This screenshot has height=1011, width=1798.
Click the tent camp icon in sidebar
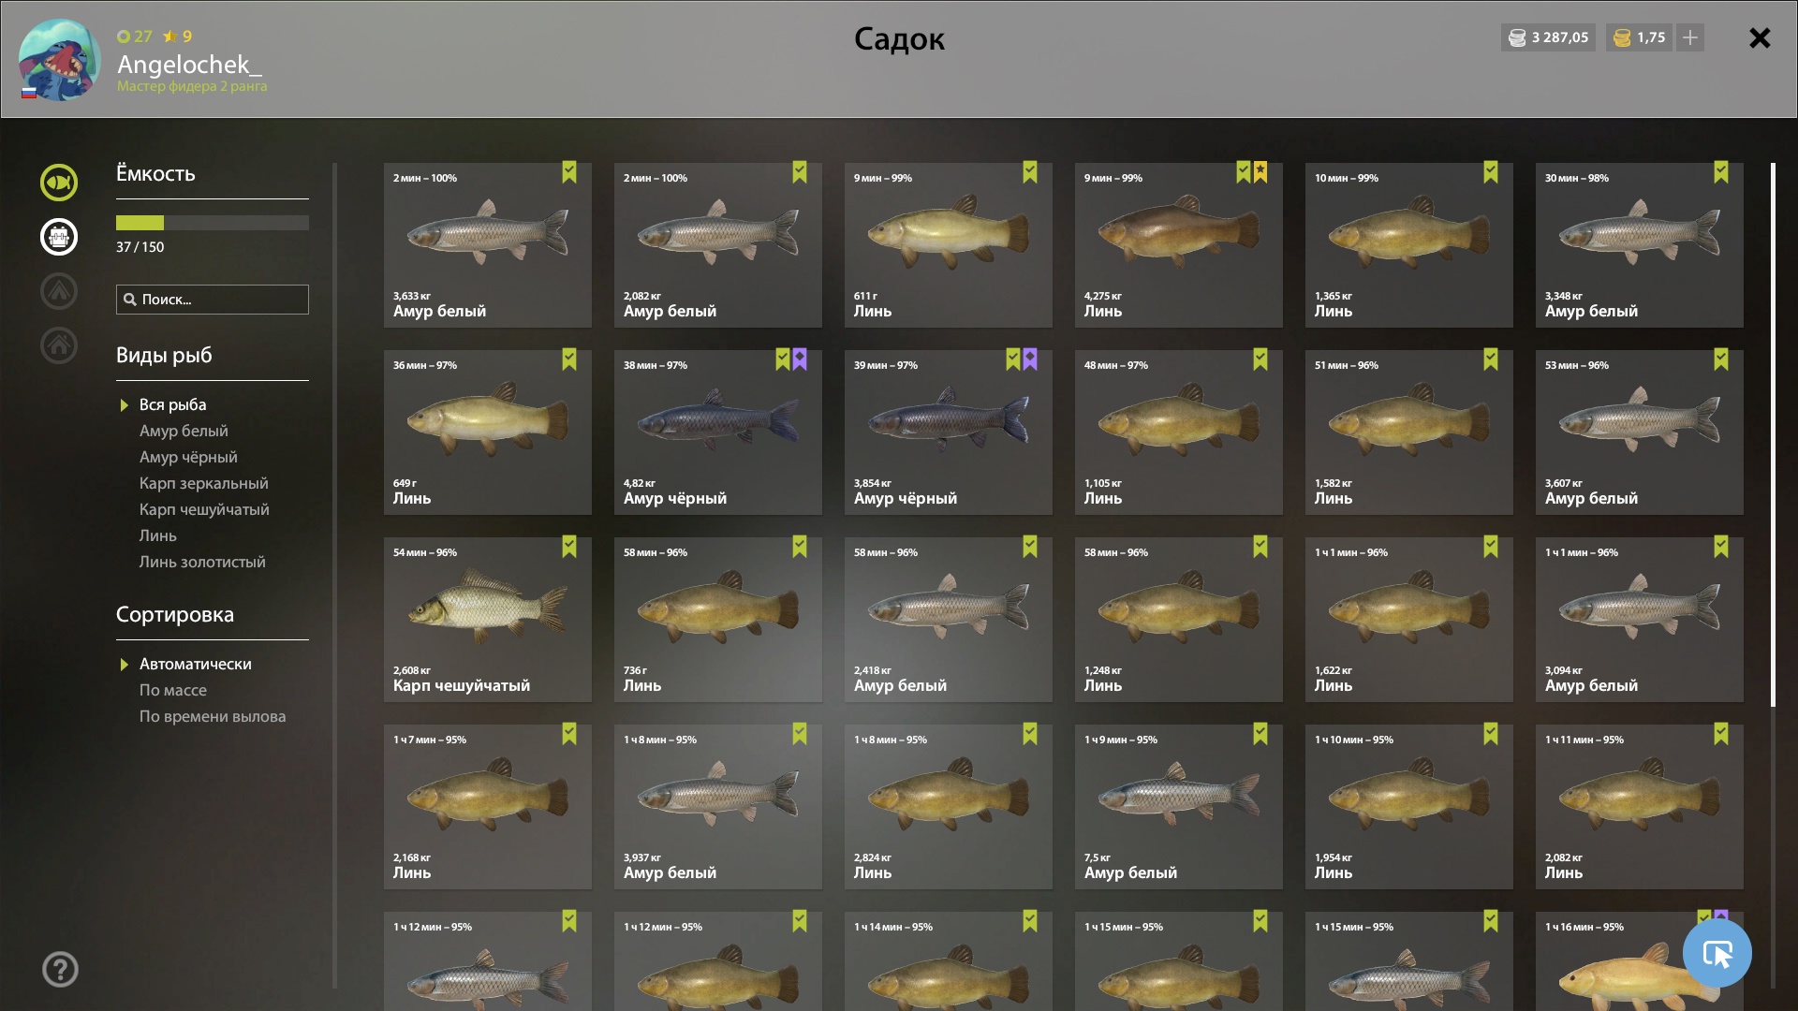point(59,291)
